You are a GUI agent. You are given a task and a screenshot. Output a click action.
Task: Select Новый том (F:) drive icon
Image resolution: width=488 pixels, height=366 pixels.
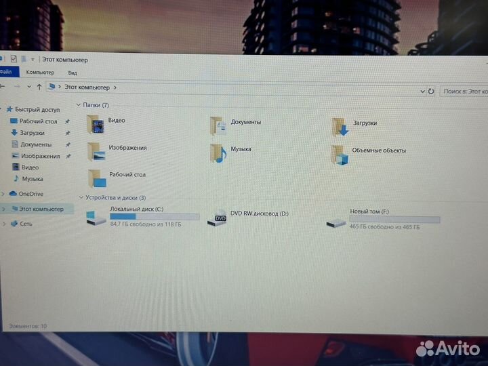(x=335, y=223)
